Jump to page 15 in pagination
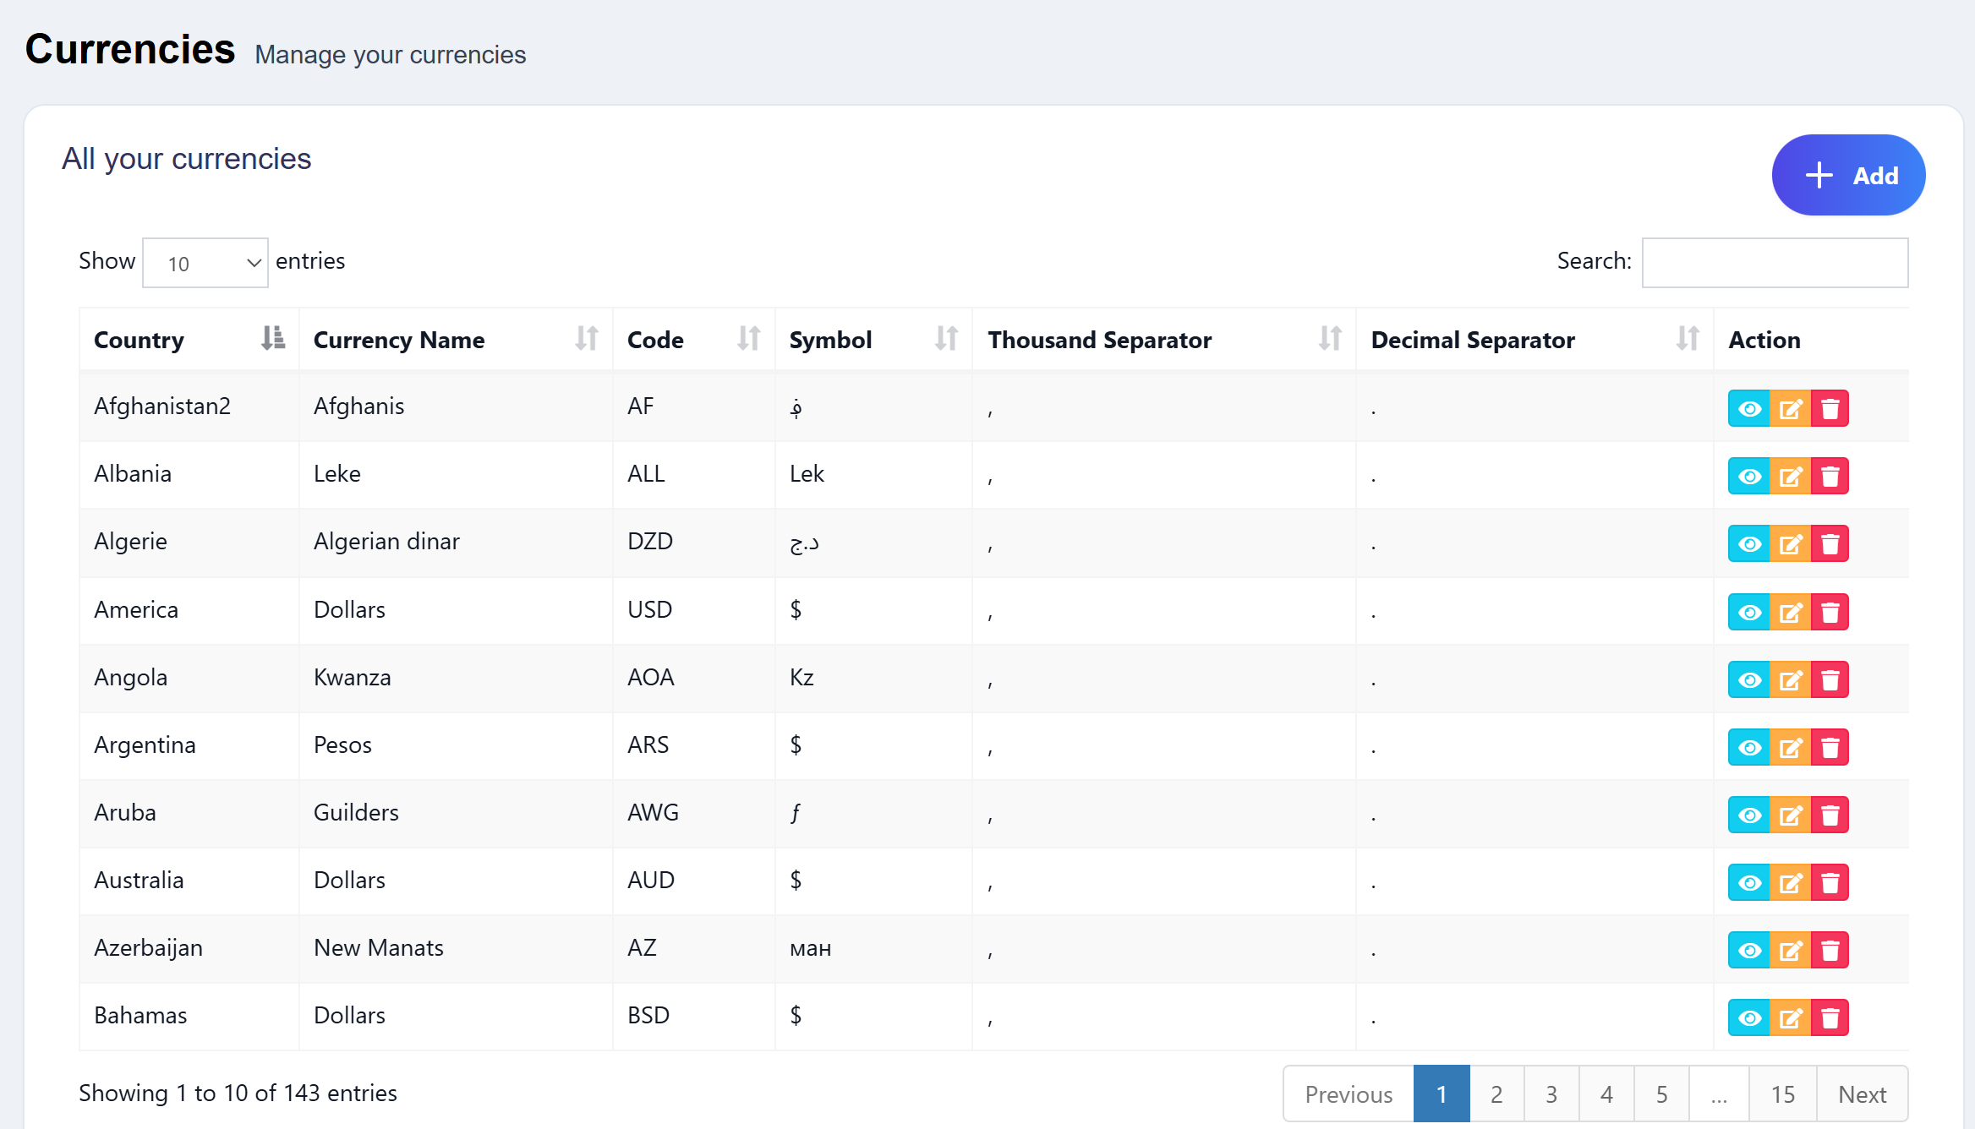Screen dimensions: 1975x1129 point(1782,1094)
